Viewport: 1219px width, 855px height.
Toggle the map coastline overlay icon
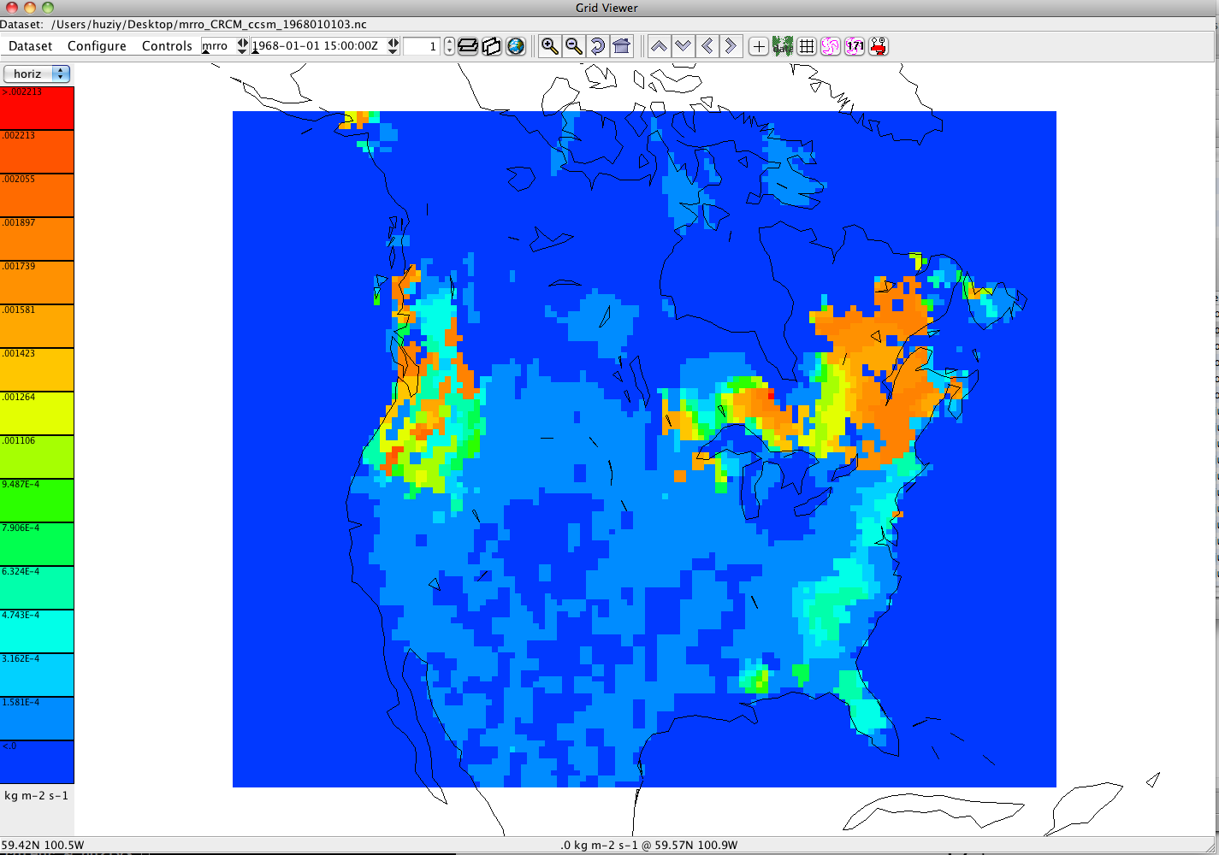tap(783, 46)
